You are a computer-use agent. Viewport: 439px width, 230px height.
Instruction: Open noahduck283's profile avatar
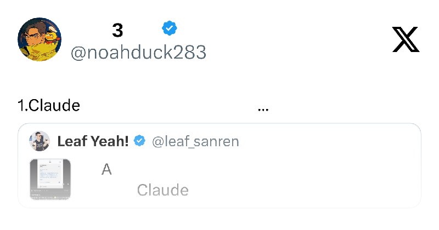point(40,39)
